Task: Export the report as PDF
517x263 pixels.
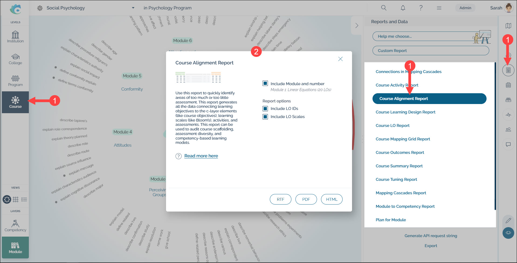Action: [306, 199]
